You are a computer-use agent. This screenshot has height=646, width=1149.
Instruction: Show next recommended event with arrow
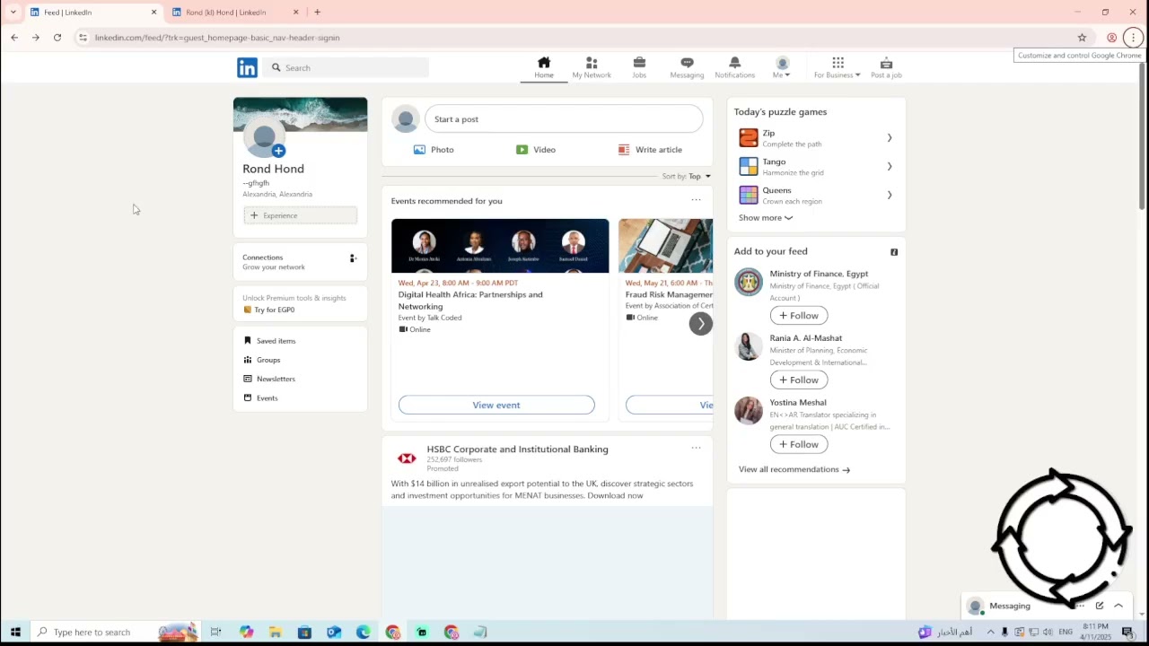point(701,324)
